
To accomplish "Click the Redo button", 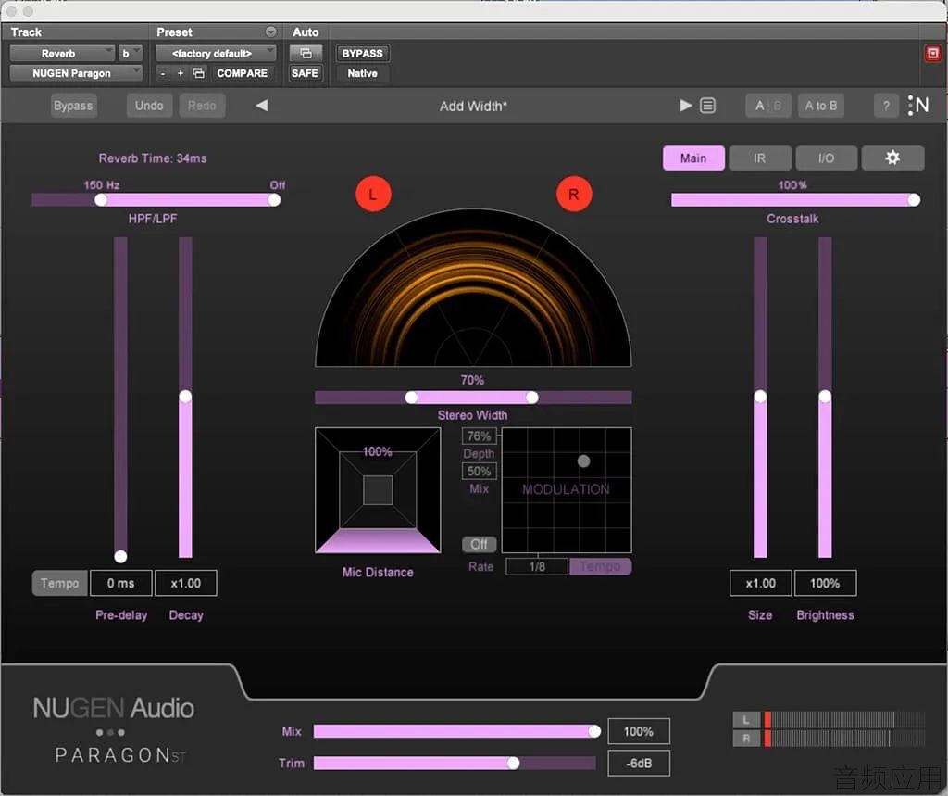I will 202,106.
